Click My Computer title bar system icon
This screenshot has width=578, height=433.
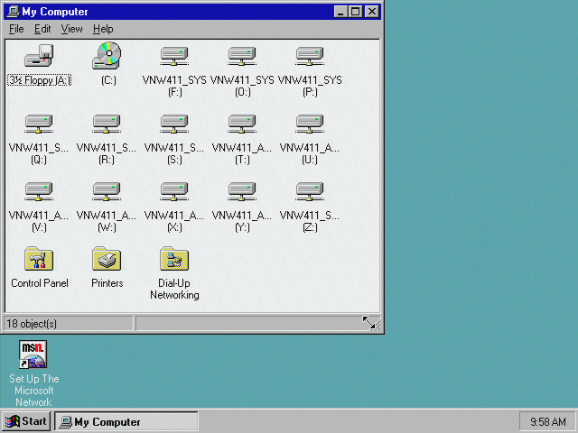coord(13,12)
